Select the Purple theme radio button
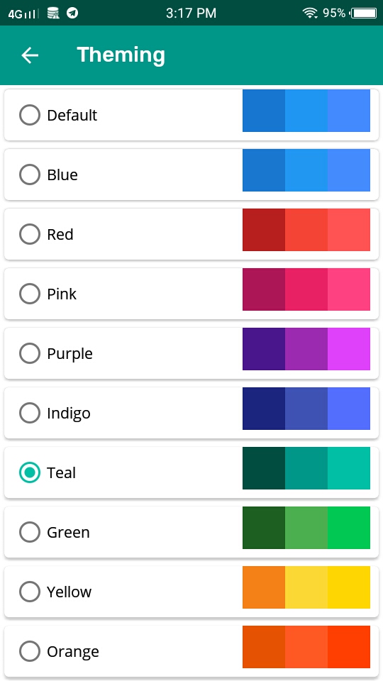The image size is (383, 681). (x=30, y=353)
